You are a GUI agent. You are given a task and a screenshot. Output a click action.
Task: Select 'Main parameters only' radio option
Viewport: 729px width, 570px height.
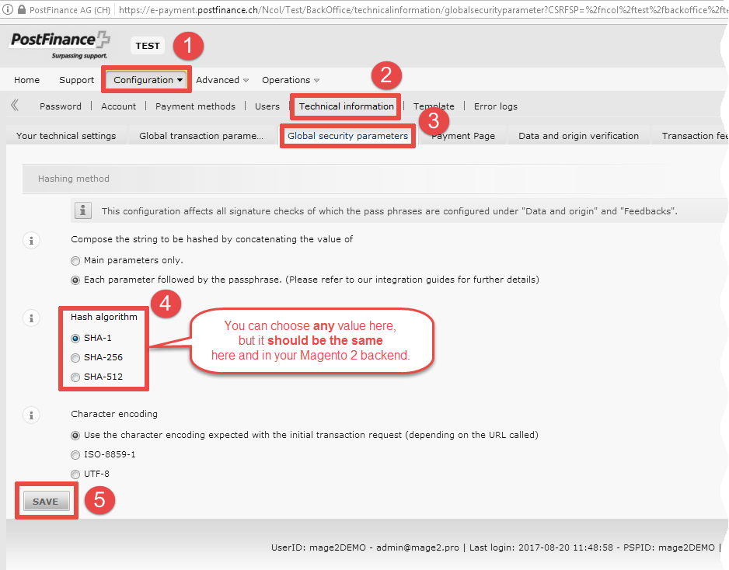(75, 261)
